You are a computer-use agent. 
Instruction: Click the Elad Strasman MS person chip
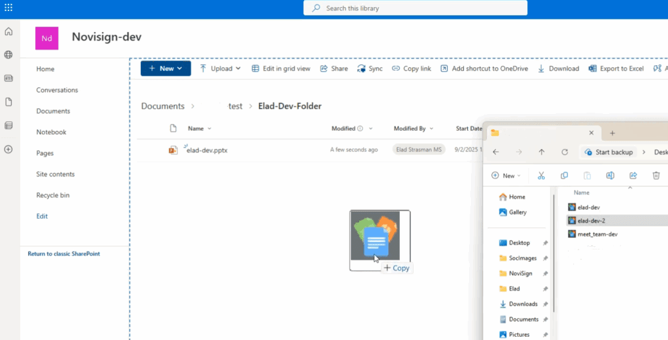(x=419, y=149)
